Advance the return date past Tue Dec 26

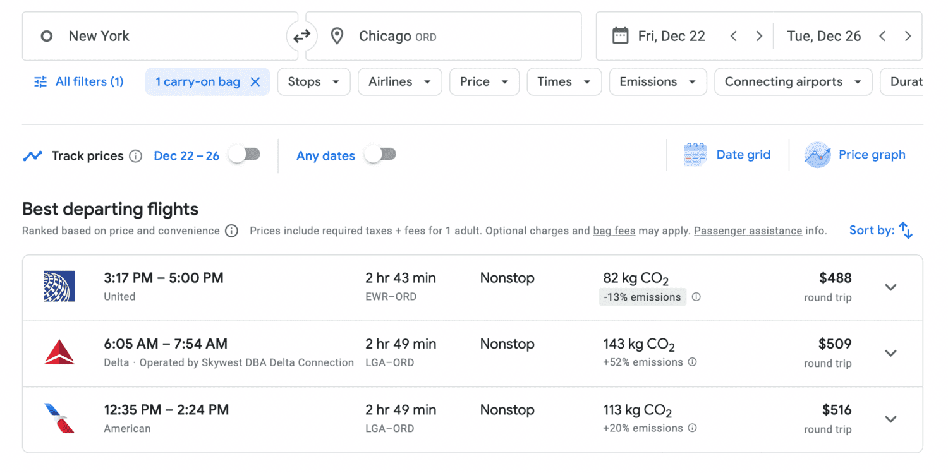[x=908, y=35]
